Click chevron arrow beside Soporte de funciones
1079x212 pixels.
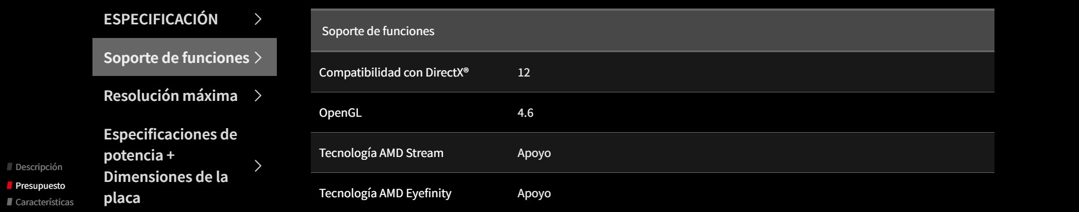[x=258, y=57]
